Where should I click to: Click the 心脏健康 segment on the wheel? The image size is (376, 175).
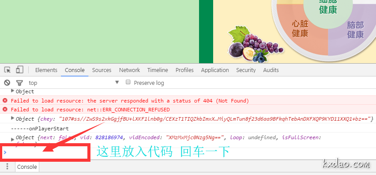coord(300,29)
